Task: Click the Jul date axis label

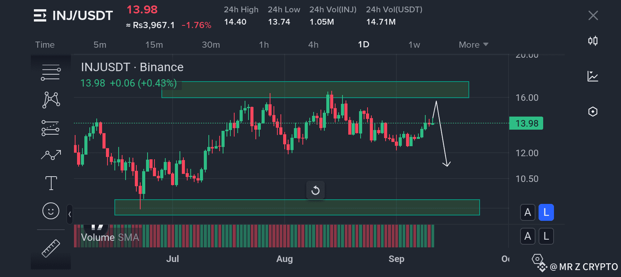Action: (173, 259)
